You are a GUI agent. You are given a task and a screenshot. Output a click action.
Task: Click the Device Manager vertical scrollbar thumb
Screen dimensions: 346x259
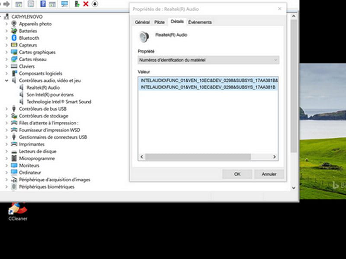click(294, 86)
